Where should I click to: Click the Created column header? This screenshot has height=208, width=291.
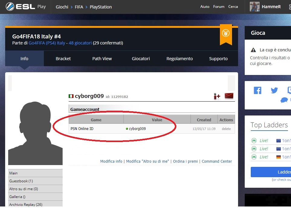coord(204,120)
